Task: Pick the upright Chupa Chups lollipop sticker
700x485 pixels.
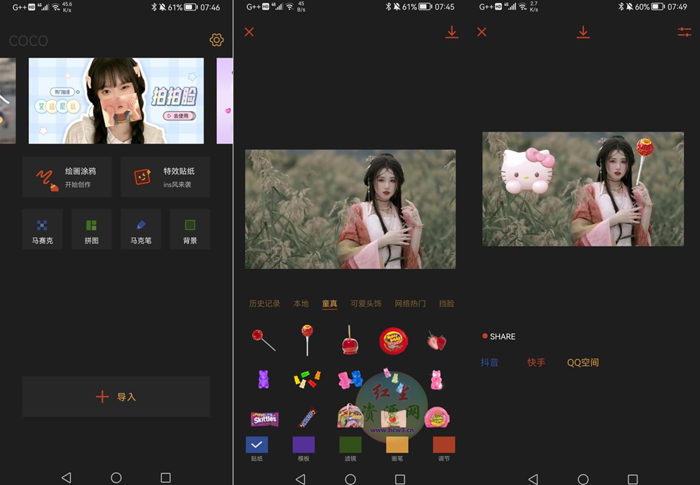Action: click(x=307, y=340)
